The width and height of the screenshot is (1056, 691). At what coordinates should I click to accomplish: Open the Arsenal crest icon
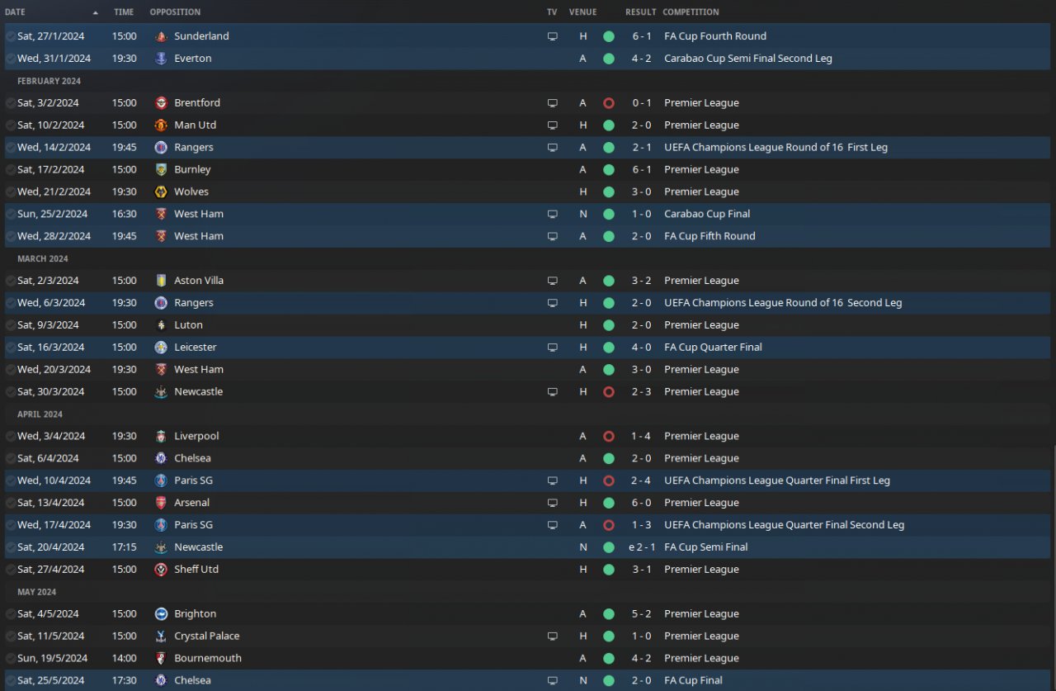(x=161, y=503)
